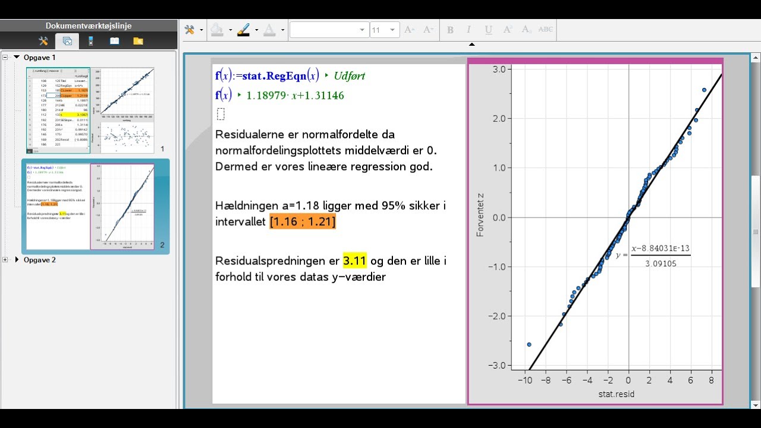Click the regression equation label in plot
Viewport: 761px width, 428px height.
coord(653,256)
